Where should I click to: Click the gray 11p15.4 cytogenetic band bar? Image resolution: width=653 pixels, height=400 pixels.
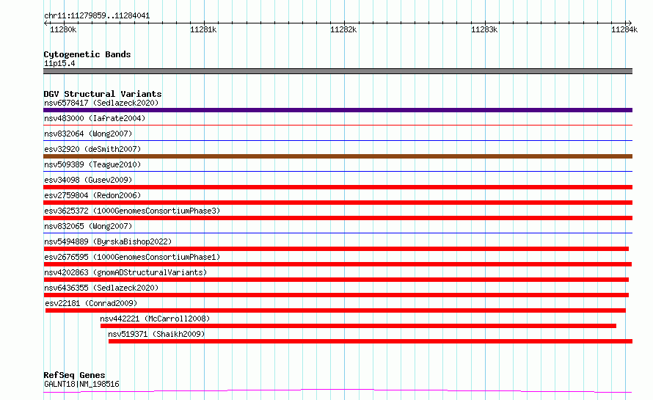pos(338,71)
